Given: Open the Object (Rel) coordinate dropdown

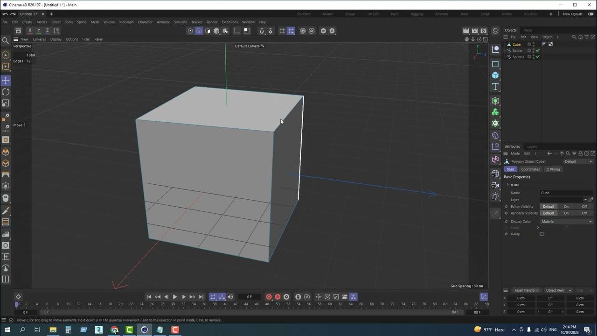Looking at the screenshot, I should (558, 290).
